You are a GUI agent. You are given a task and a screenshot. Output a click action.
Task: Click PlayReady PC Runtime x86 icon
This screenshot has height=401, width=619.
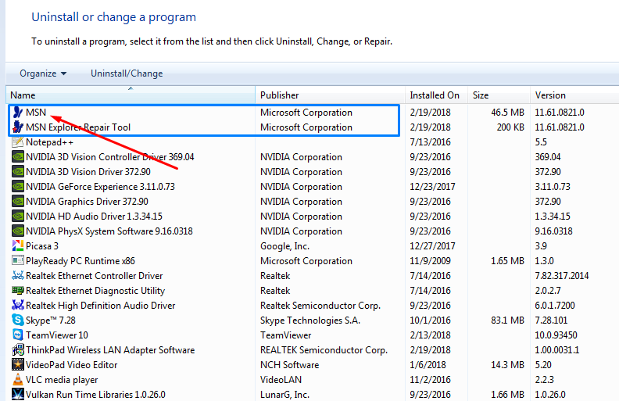pos(18,261)
